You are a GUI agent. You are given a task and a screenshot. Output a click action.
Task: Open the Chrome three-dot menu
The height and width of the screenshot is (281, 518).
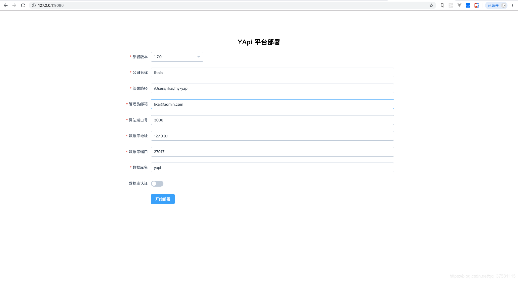512,5
